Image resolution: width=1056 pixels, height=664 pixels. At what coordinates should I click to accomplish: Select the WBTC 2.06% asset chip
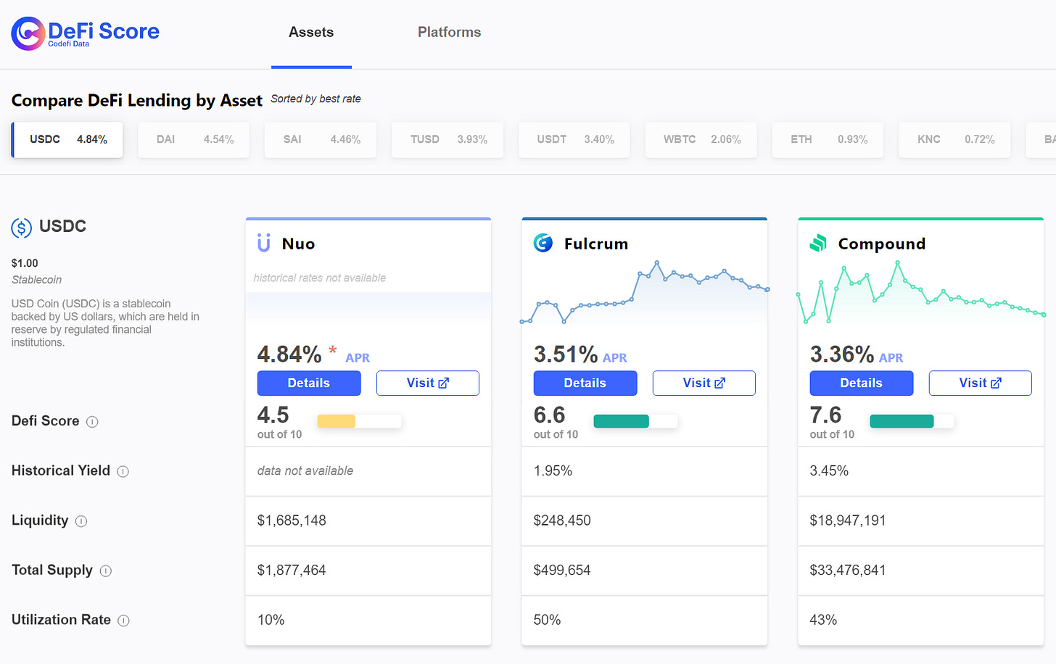[701, 139]
